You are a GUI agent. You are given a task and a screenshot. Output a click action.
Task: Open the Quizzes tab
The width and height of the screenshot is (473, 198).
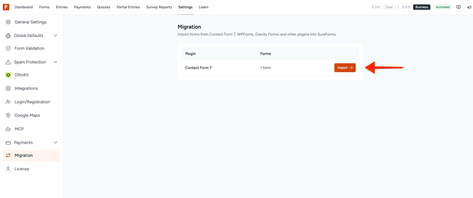click(x=103, y=7)
